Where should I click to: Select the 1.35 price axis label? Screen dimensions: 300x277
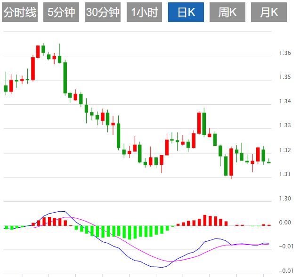click(x=284, y=77)
